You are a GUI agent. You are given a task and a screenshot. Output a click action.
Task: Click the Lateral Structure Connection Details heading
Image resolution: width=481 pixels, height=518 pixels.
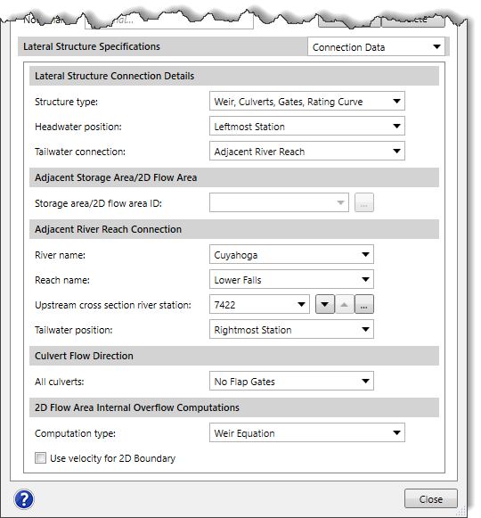coord(114,76)
